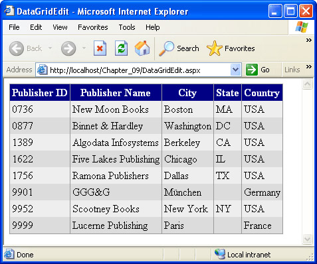Open the address bar dropdown list
The image size is (317, 264).
[235, 70]
